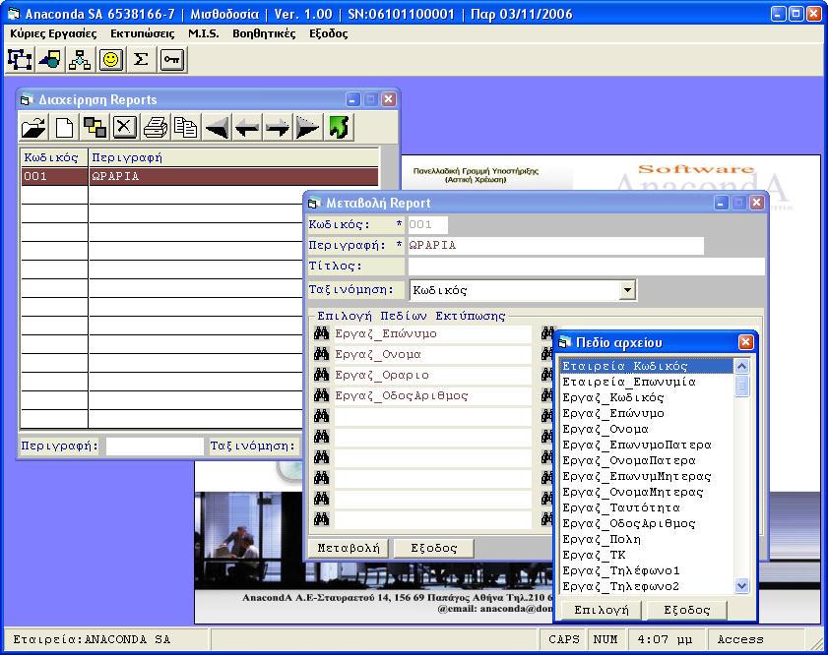Click the key icon in main toolbar
This screenshot has width=828, height=655.
pos(171,59)
